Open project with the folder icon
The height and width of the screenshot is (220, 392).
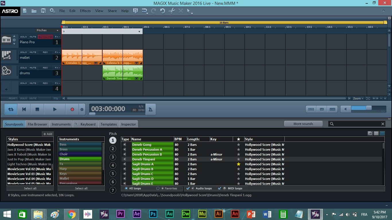(x=34, y=11)
